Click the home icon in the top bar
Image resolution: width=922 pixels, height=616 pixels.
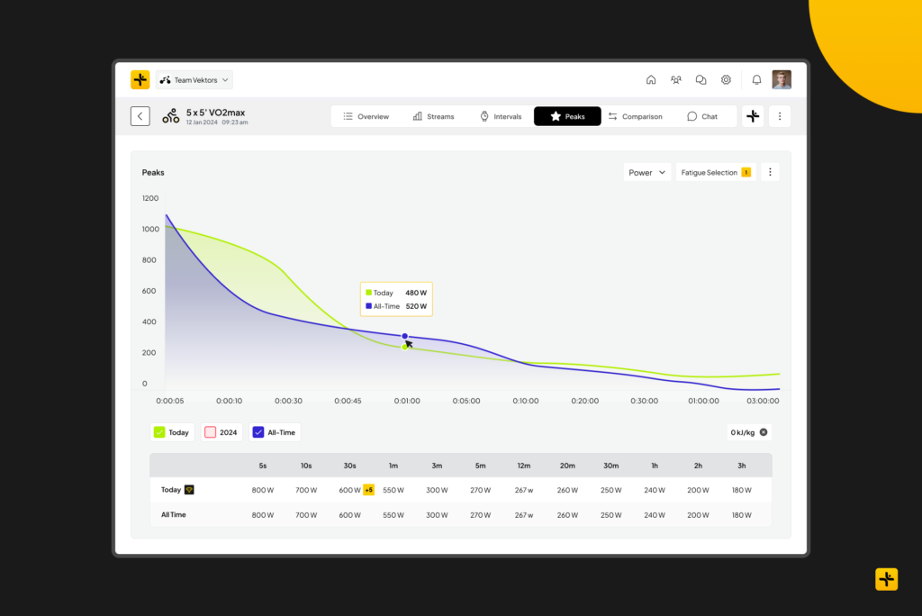[x=651, y=80]
